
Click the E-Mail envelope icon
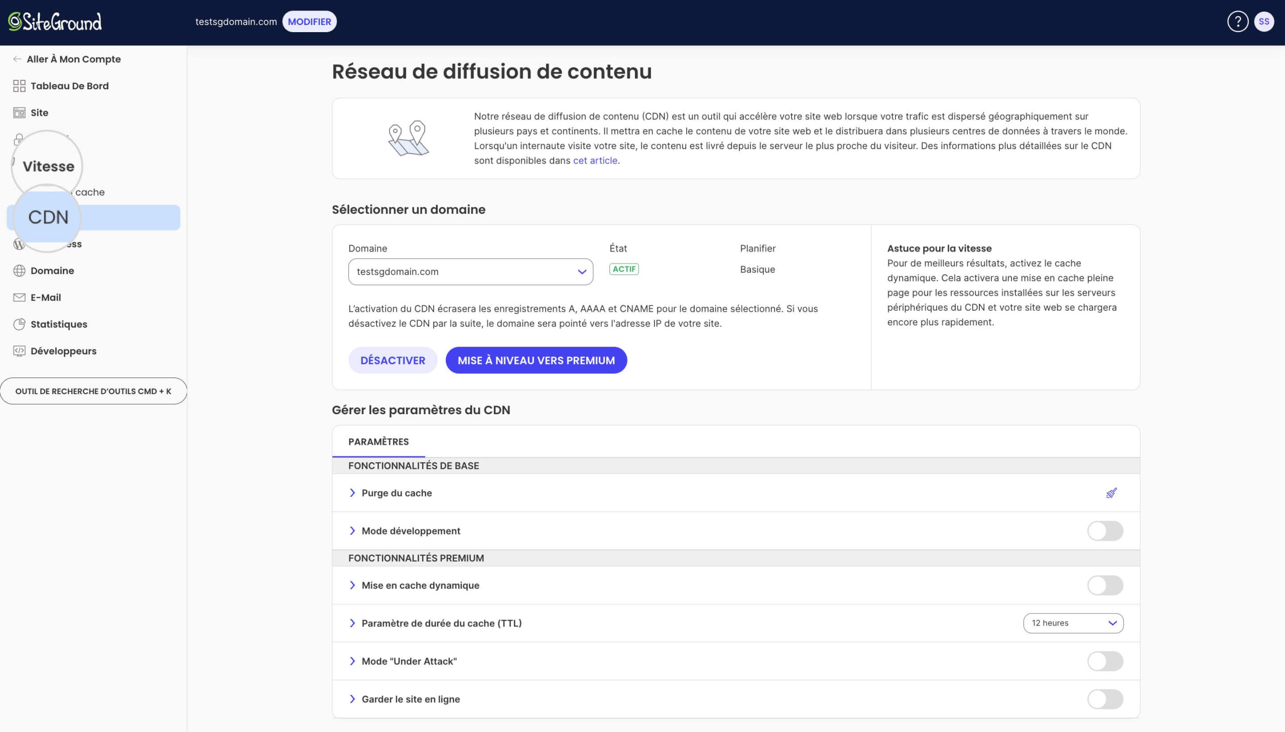click(x=19, y=298)
